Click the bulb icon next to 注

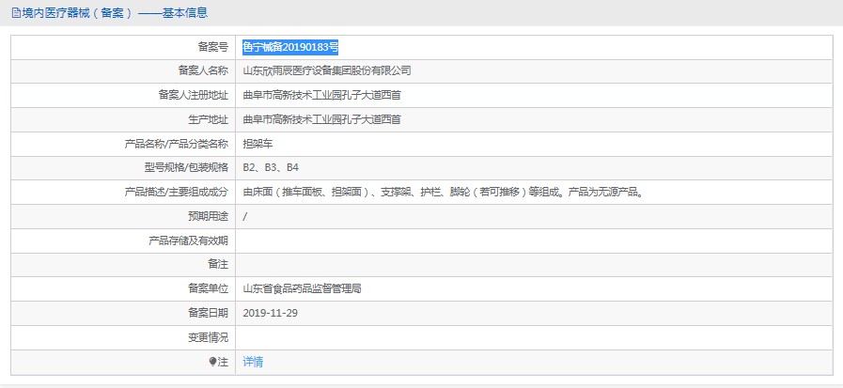point(211,362)
